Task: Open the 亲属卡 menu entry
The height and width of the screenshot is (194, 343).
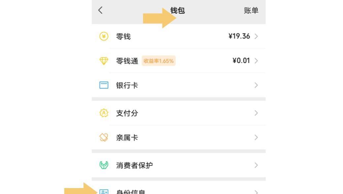Action: coord(127,138)
